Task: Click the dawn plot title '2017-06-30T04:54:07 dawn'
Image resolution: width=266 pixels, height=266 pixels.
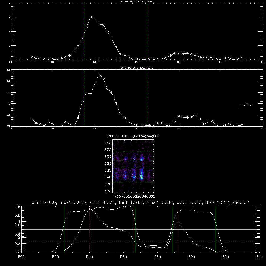Action: (137, 1)
